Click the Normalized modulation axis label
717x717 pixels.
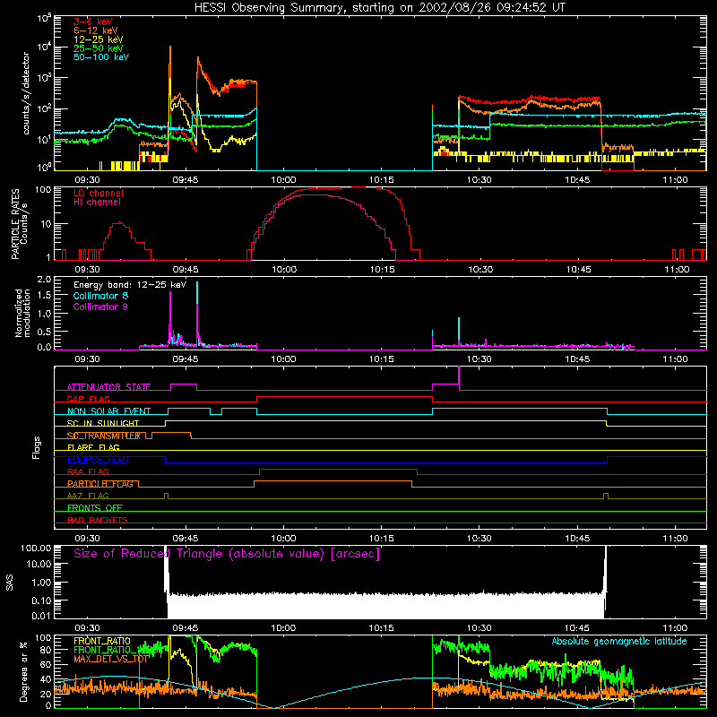click(x=22, y=313)
